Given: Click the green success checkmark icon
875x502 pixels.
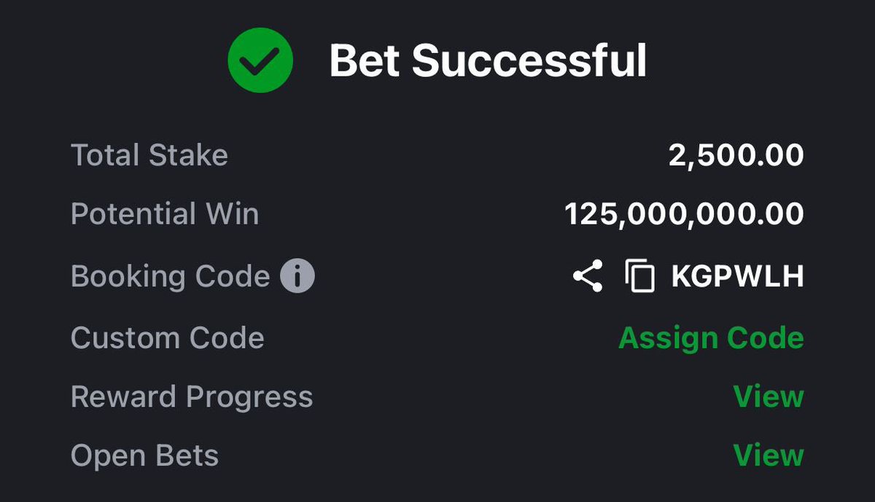Looking at the screenshot, I should [x=260, y=60].
